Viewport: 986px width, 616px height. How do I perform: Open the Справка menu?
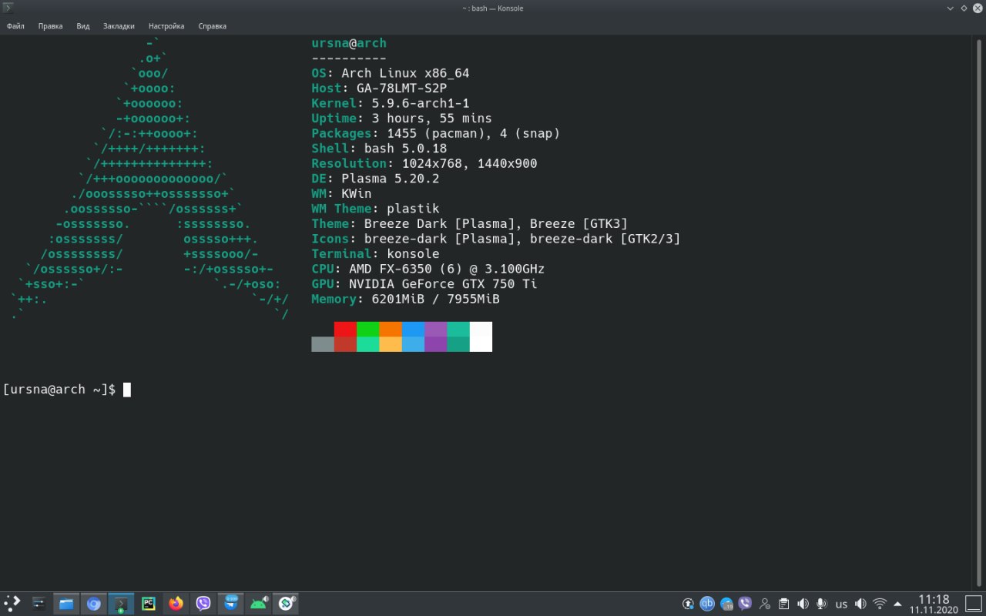(x=212, y=26)
